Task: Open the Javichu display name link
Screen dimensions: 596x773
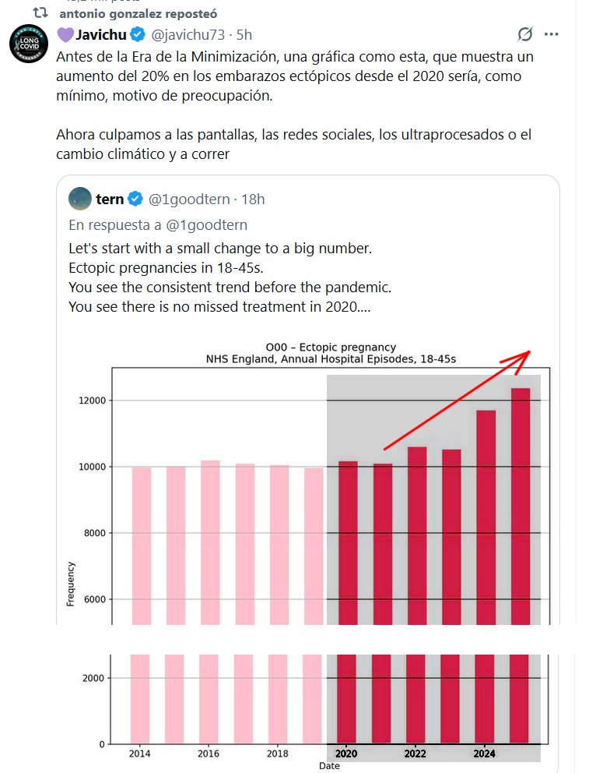Action: [x=100, y=34]
